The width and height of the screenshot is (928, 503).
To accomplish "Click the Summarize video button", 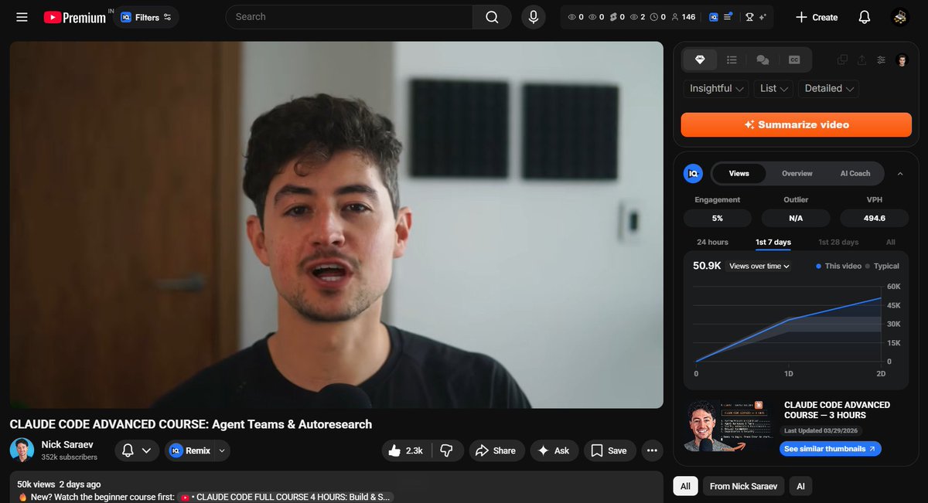I will [x=797, y=124].
